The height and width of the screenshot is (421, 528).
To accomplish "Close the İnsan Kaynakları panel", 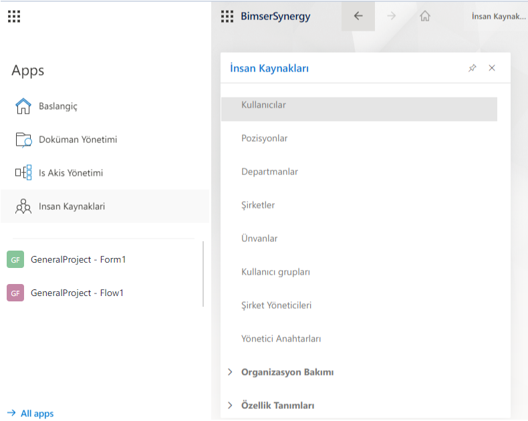I will [492, 68].
